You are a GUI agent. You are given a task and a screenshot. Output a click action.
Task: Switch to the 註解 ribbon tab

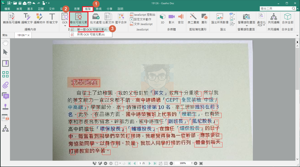click(41, 9)
